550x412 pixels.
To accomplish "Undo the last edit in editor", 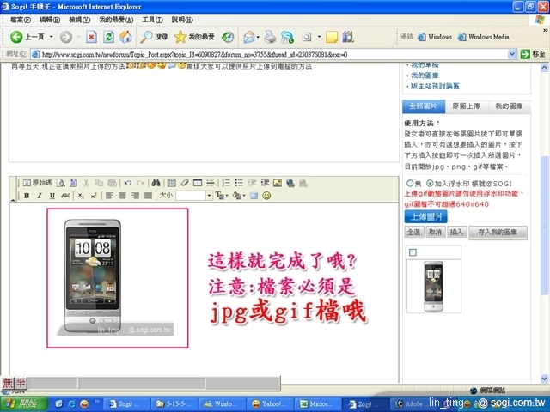I will pyautogui.click(x=128, y=183).
